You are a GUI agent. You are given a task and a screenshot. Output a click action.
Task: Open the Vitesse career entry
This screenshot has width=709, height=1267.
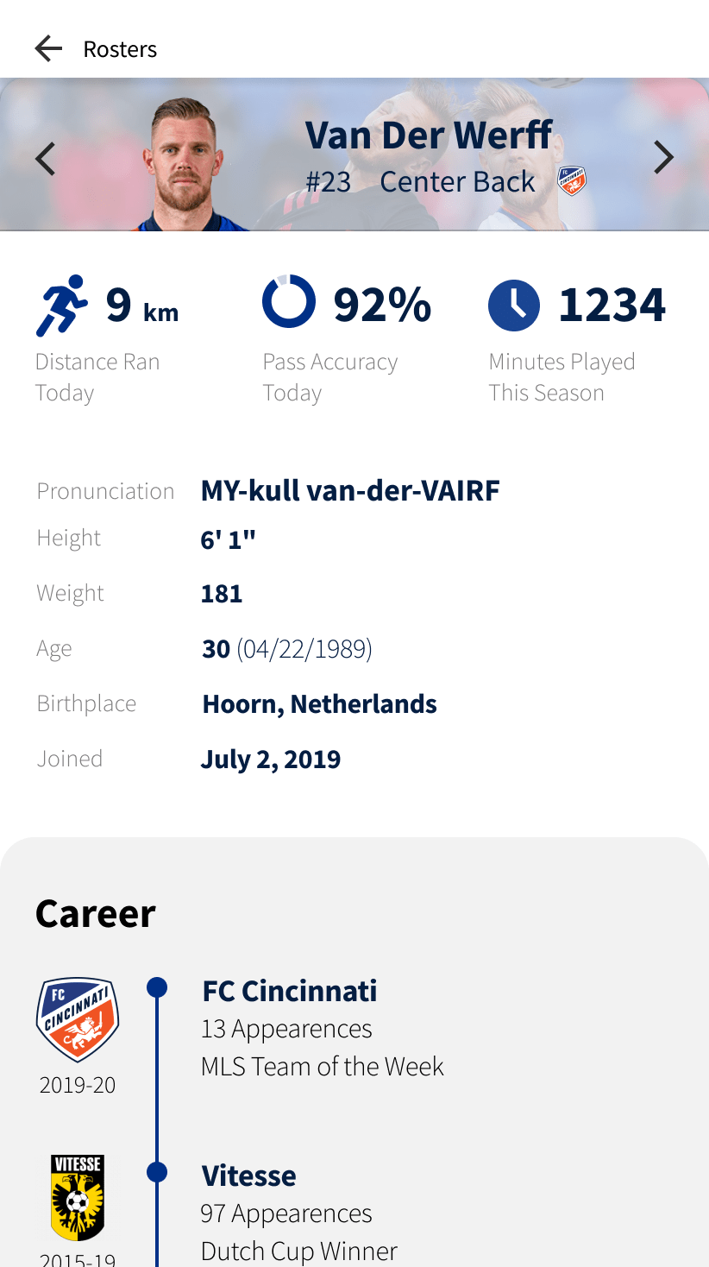249,1176
